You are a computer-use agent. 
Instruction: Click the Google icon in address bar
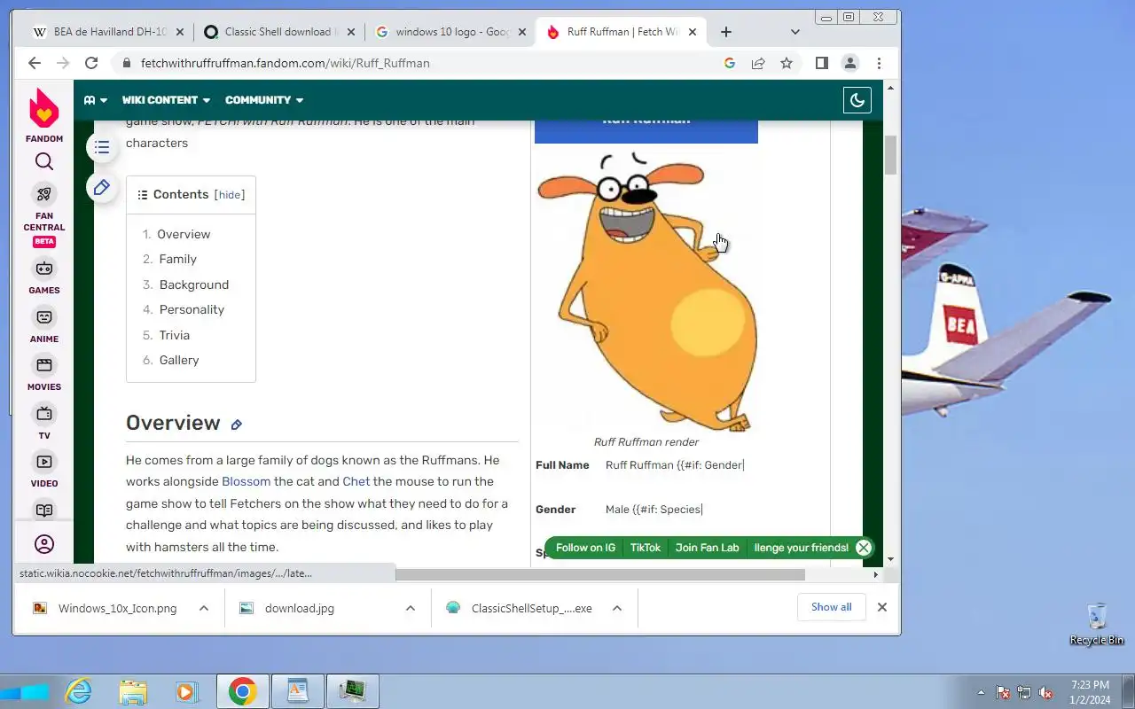[730, 63]
